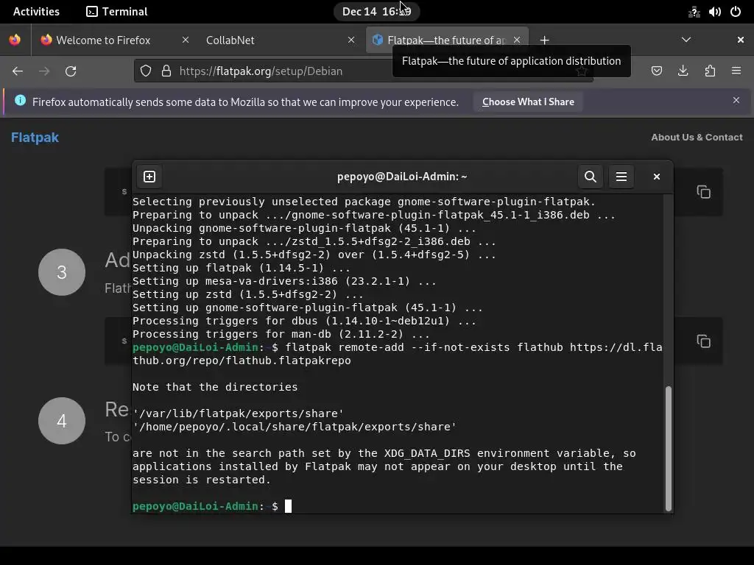Copy the first command code block
The width and height of the screenshot is (754, 565).
703,192
